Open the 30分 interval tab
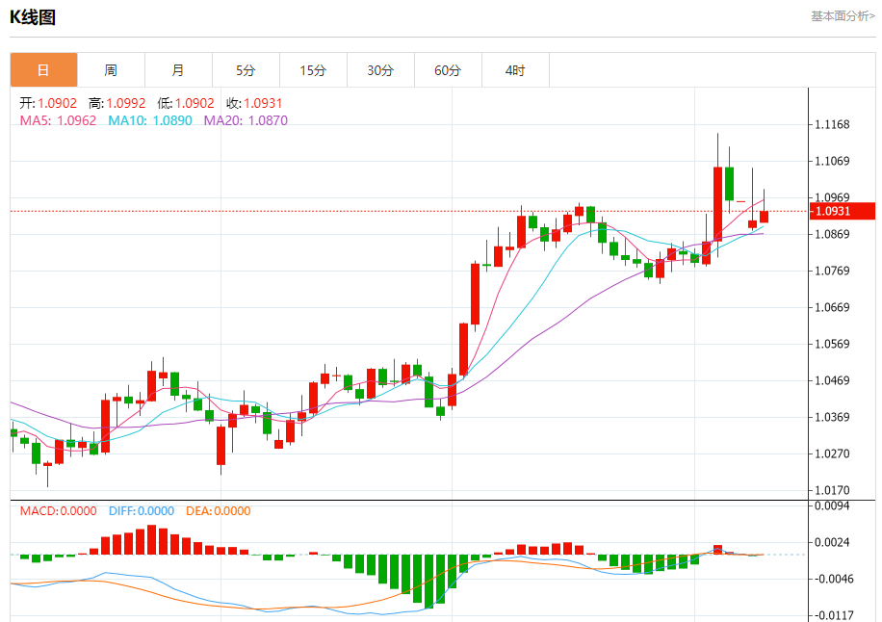 click(x=380, y=70)
